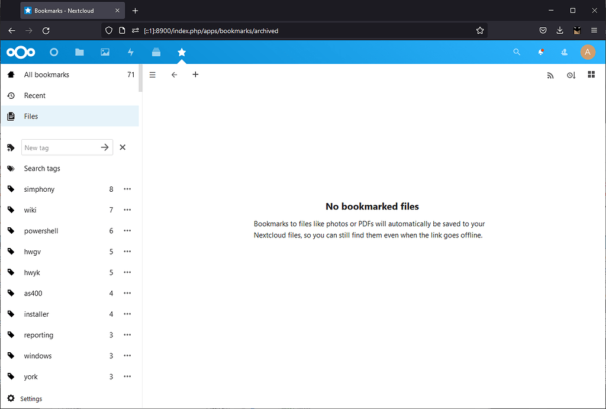Open the notifications bell

coord(540,52)
